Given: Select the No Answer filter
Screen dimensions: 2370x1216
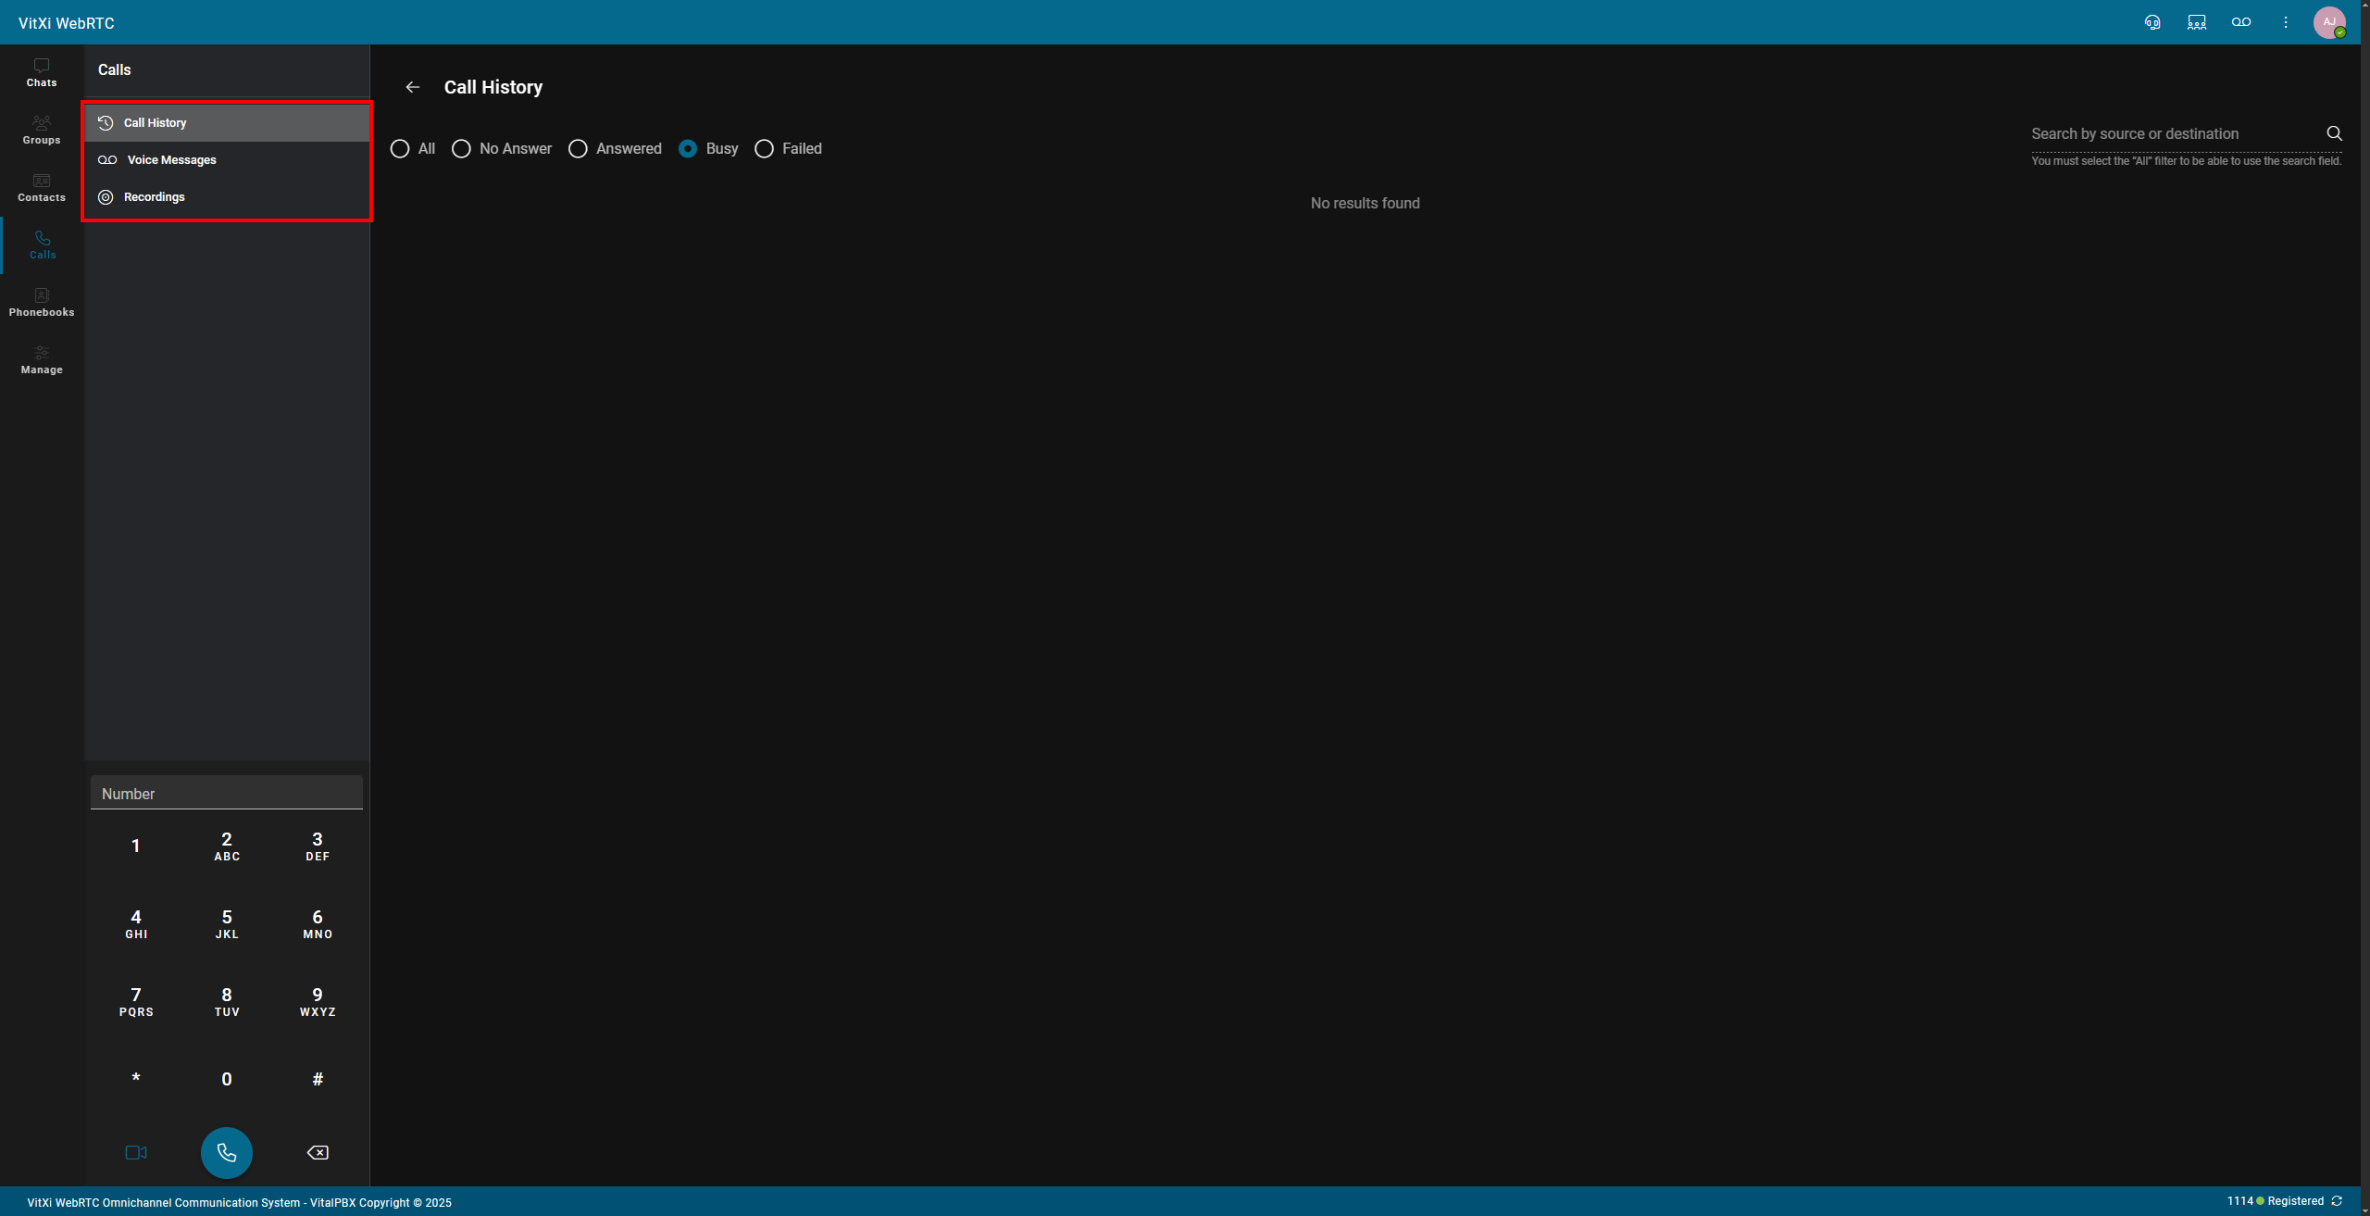Looking at the screenshot, I should pos(461,148).
